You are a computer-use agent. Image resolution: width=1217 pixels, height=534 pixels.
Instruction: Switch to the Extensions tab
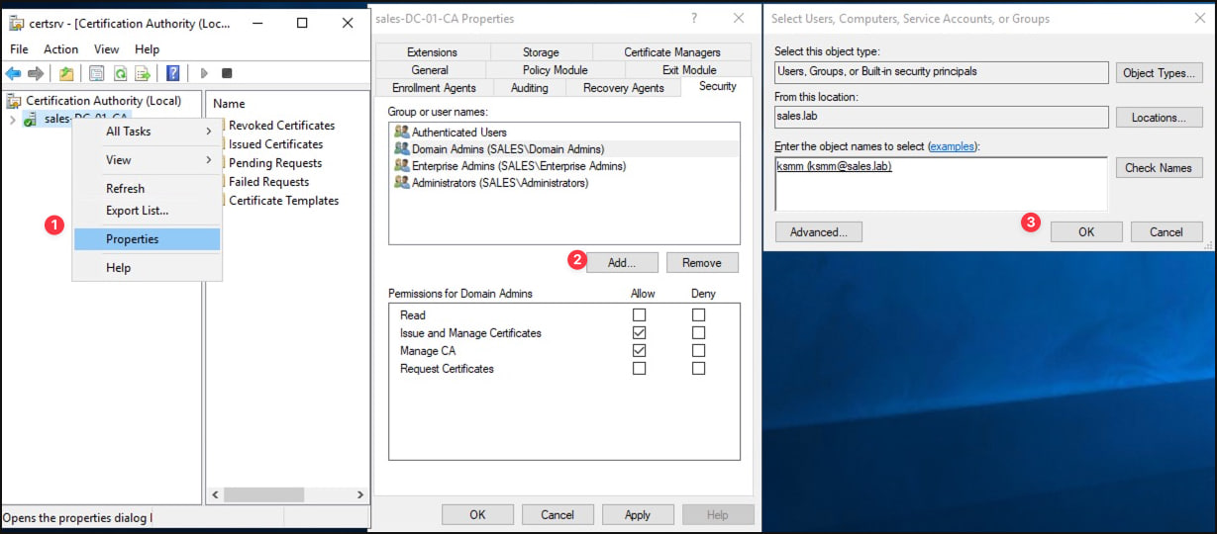click(x=432, y=52)
